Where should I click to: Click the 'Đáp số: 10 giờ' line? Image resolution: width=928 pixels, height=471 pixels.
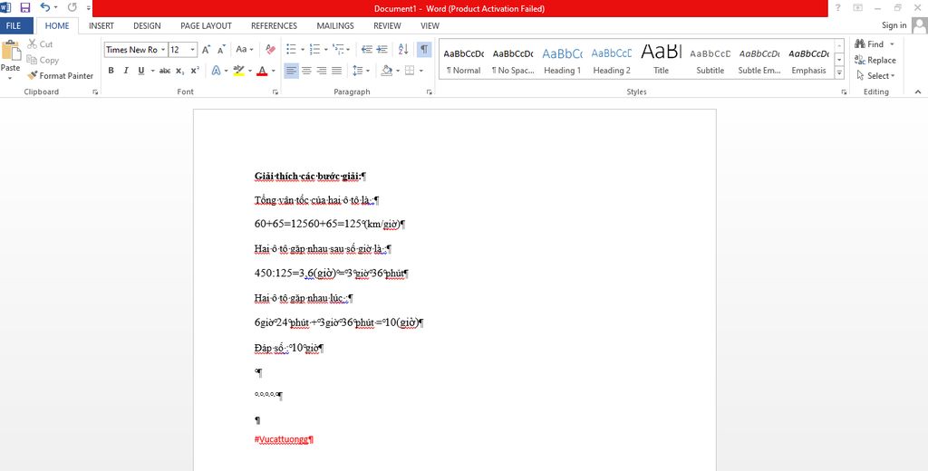tap(289, 348)
